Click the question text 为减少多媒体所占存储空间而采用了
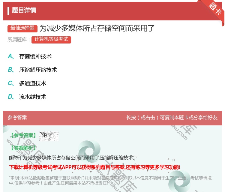 pyautogui.click(x=97, y=28)
